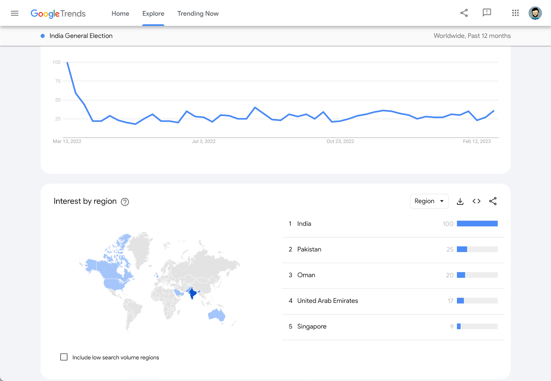Click India on the world map
Image resolution: width=551 pixels, height=381 pixels.
coord(193,294)
